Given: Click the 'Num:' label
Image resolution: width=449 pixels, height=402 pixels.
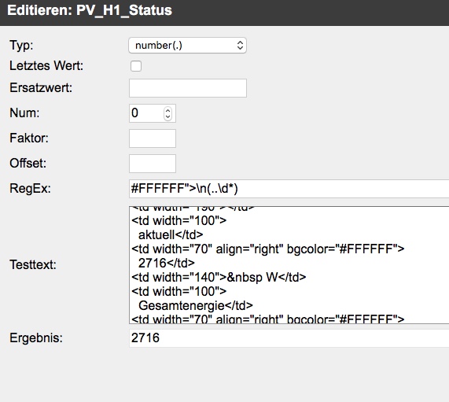Looking at the screenshot, I should [x=24, y=113].
